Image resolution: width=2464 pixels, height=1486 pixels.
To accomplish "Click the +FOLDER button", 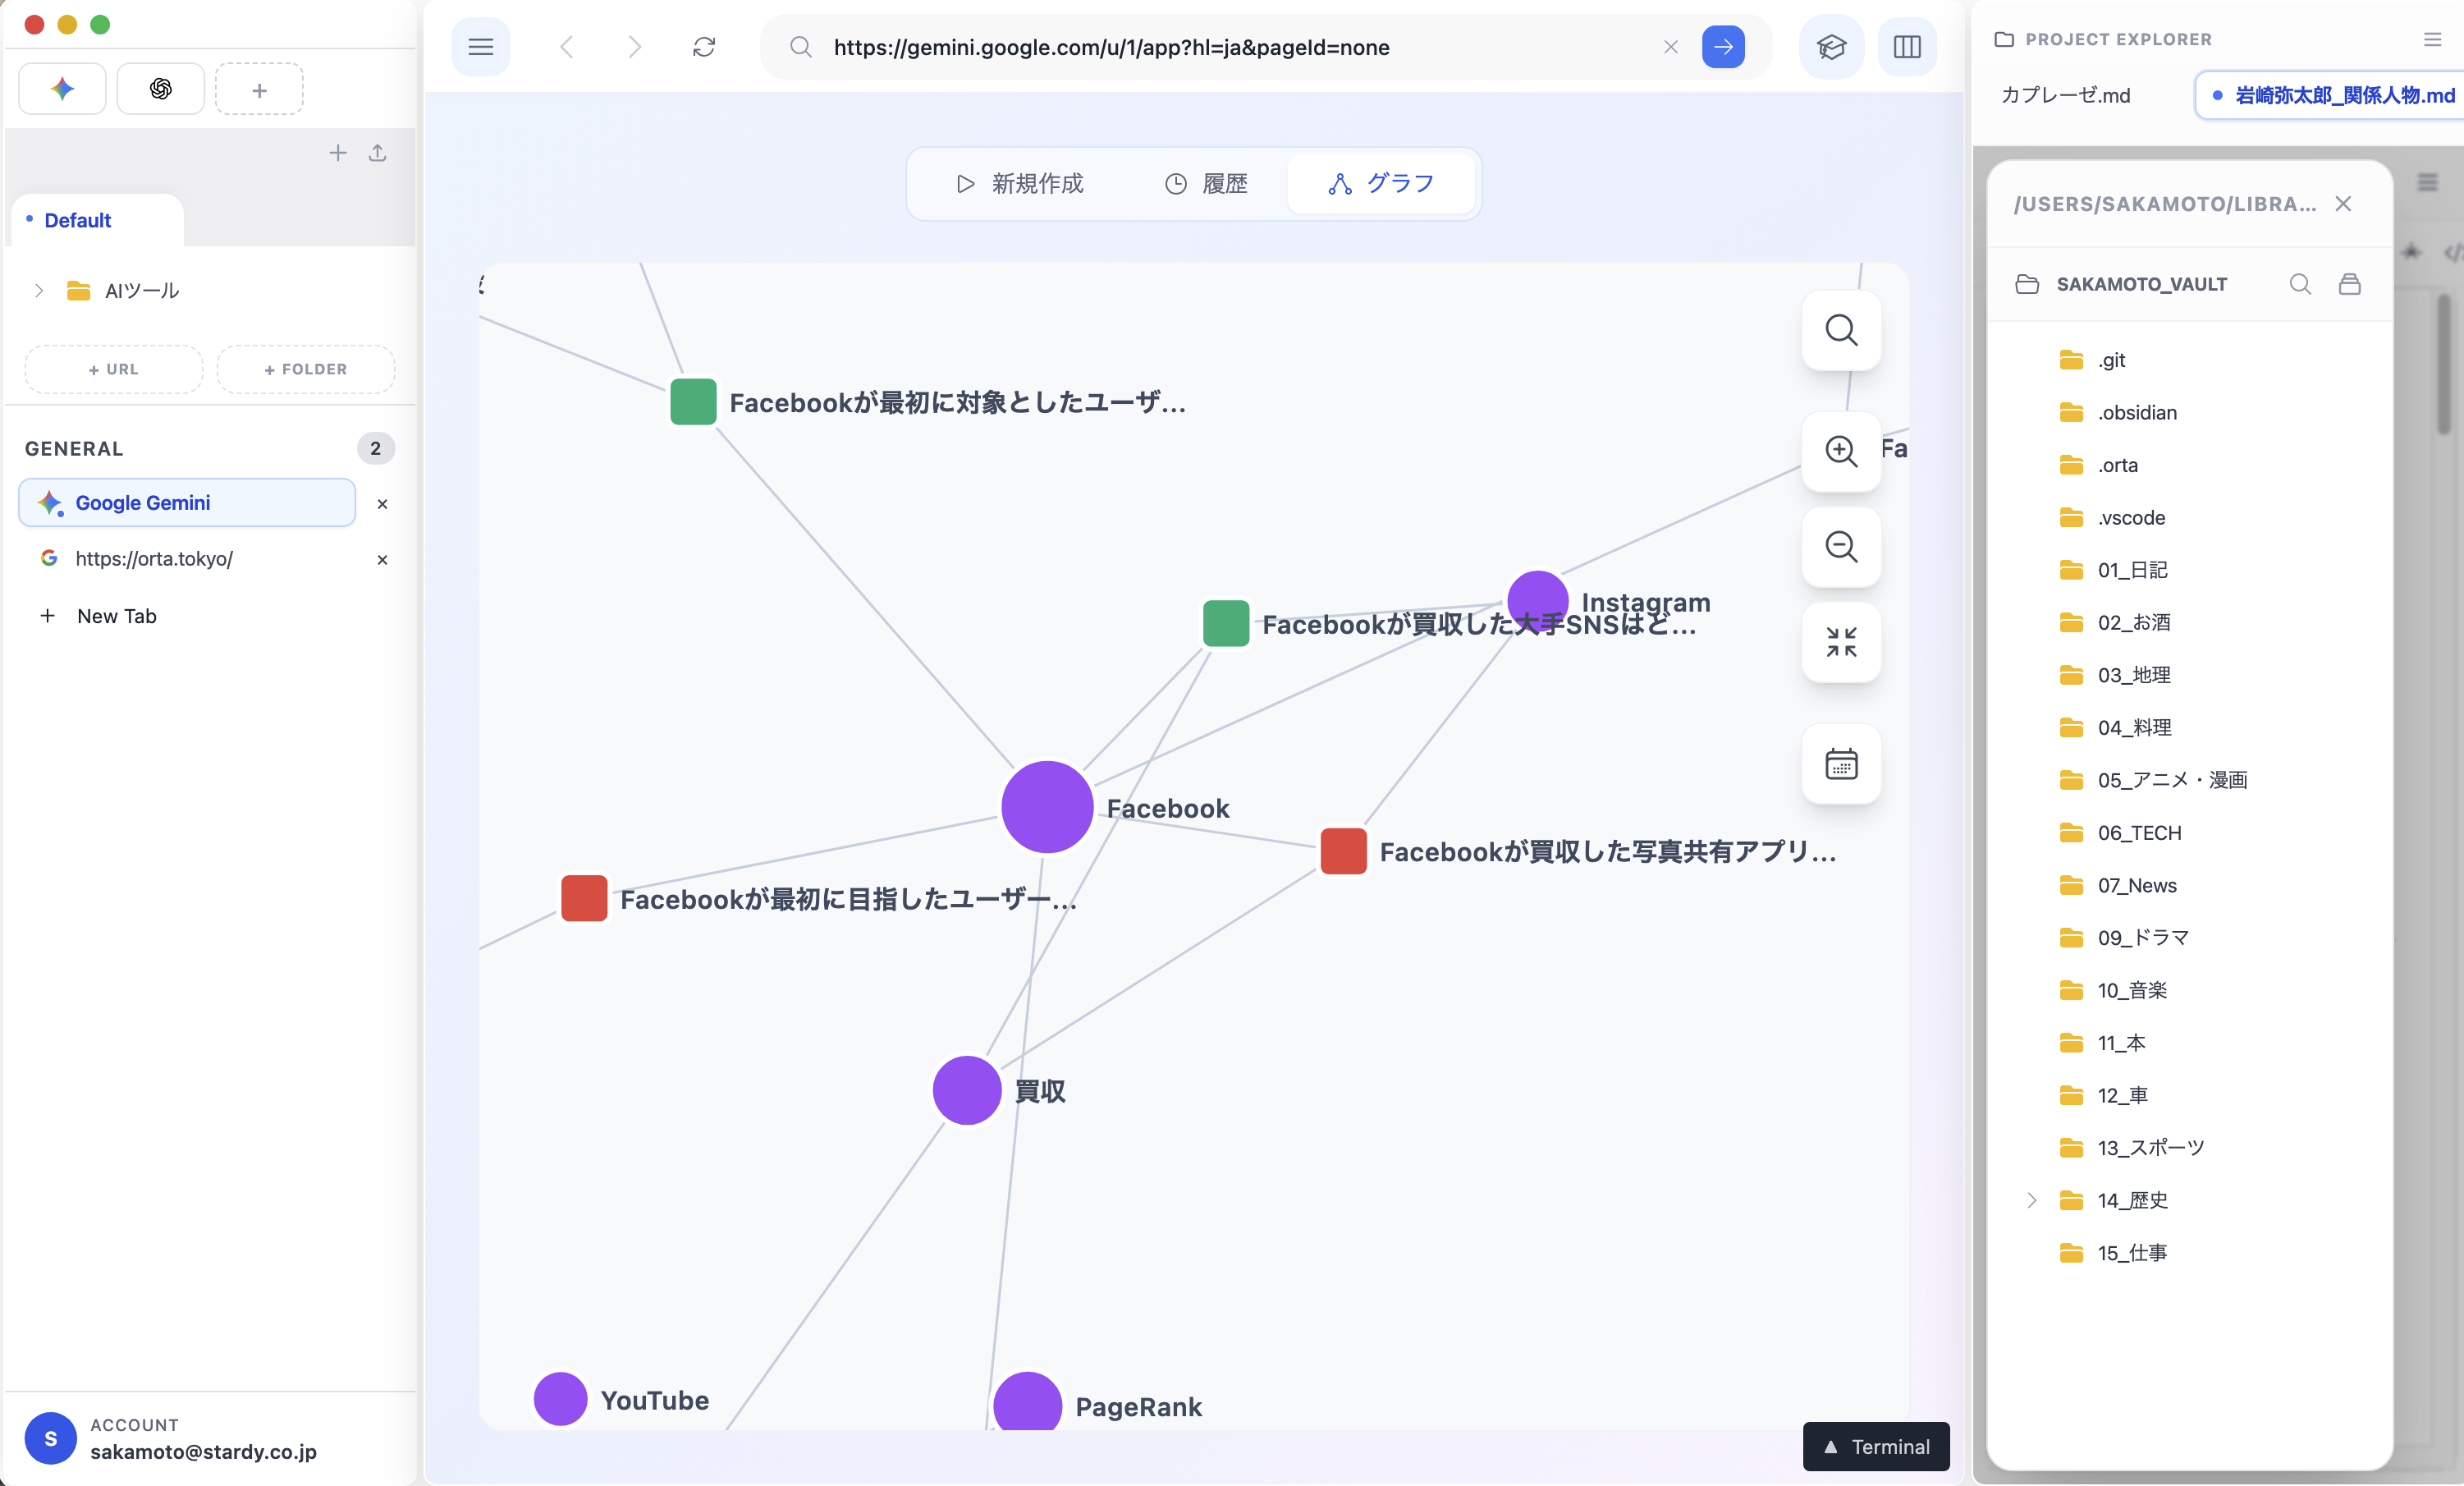I will 305,369.
